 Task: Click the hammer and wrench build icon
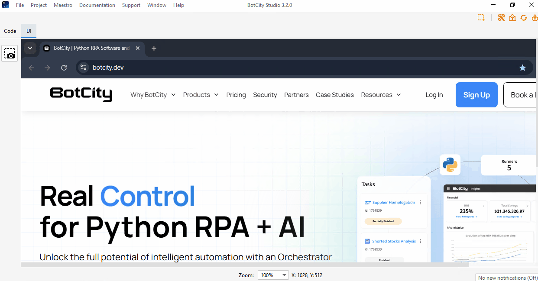click(x=501, y=18)
